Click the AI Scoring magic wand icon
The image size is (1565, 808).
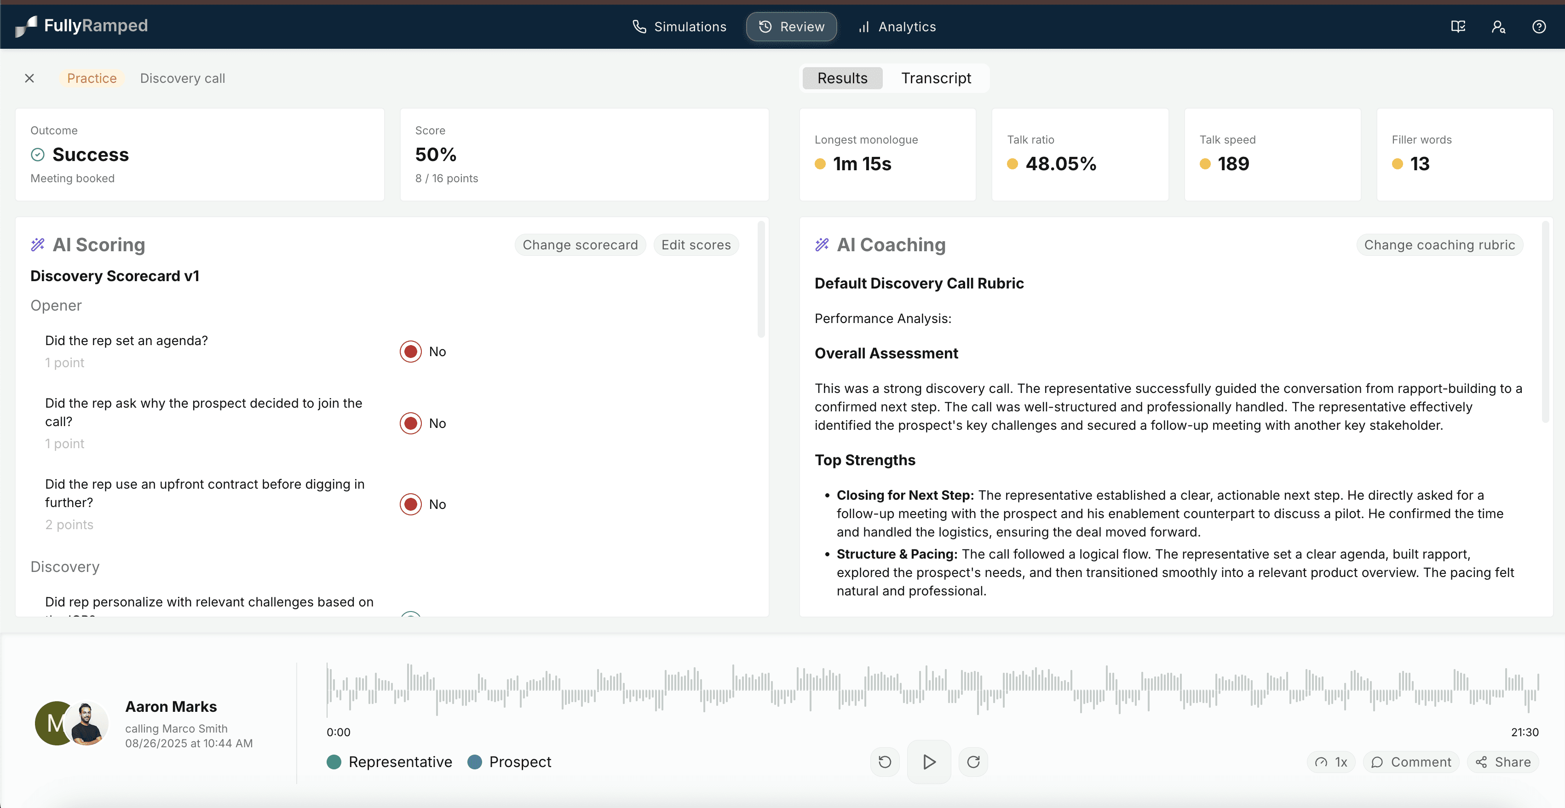pyautogui.click(x=38, y=245)
